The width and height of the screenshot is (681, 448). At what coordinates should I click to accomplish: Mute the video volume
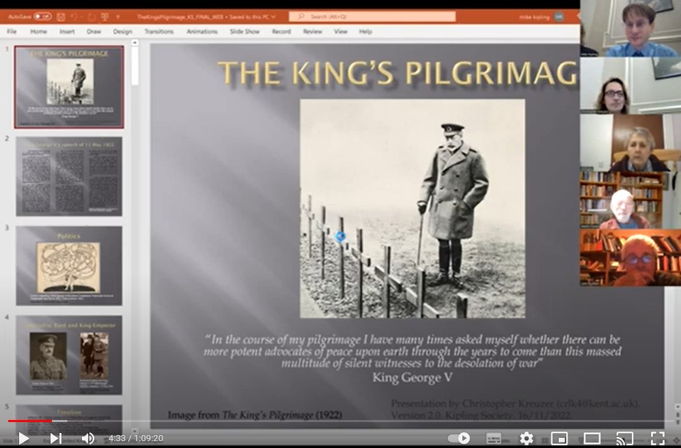pos(87,438)
